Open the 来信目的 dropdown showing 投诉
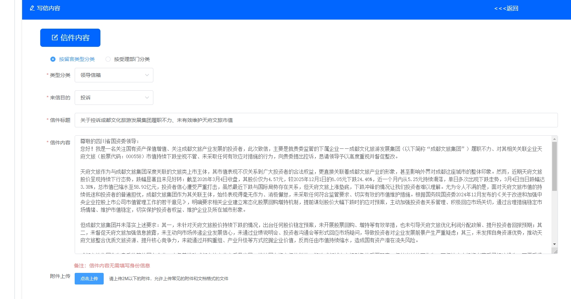This screenshot has height=299, width=571. [x=114, y=98]
